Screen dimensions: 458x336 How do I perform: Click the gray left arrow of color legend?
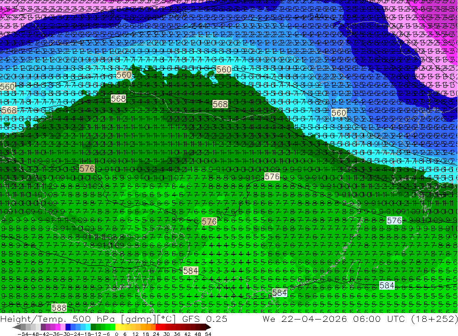pyautogui.click(x=16, y=327)
